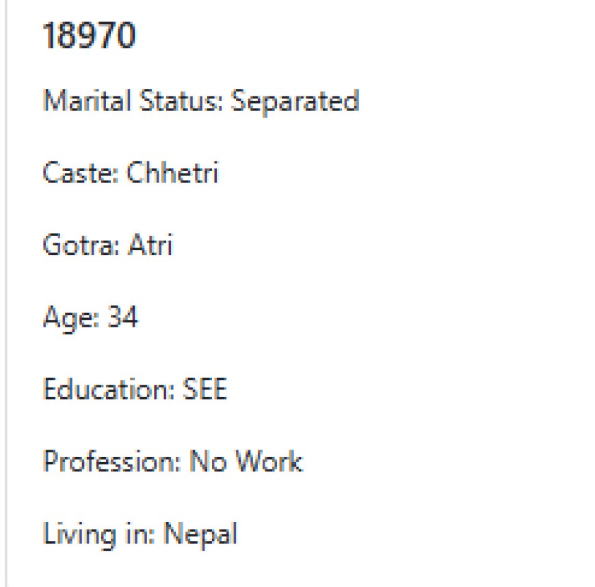Click the final zero in ID 18970
The height and width of the screenshot is (587, 595).
pos(126,36)
